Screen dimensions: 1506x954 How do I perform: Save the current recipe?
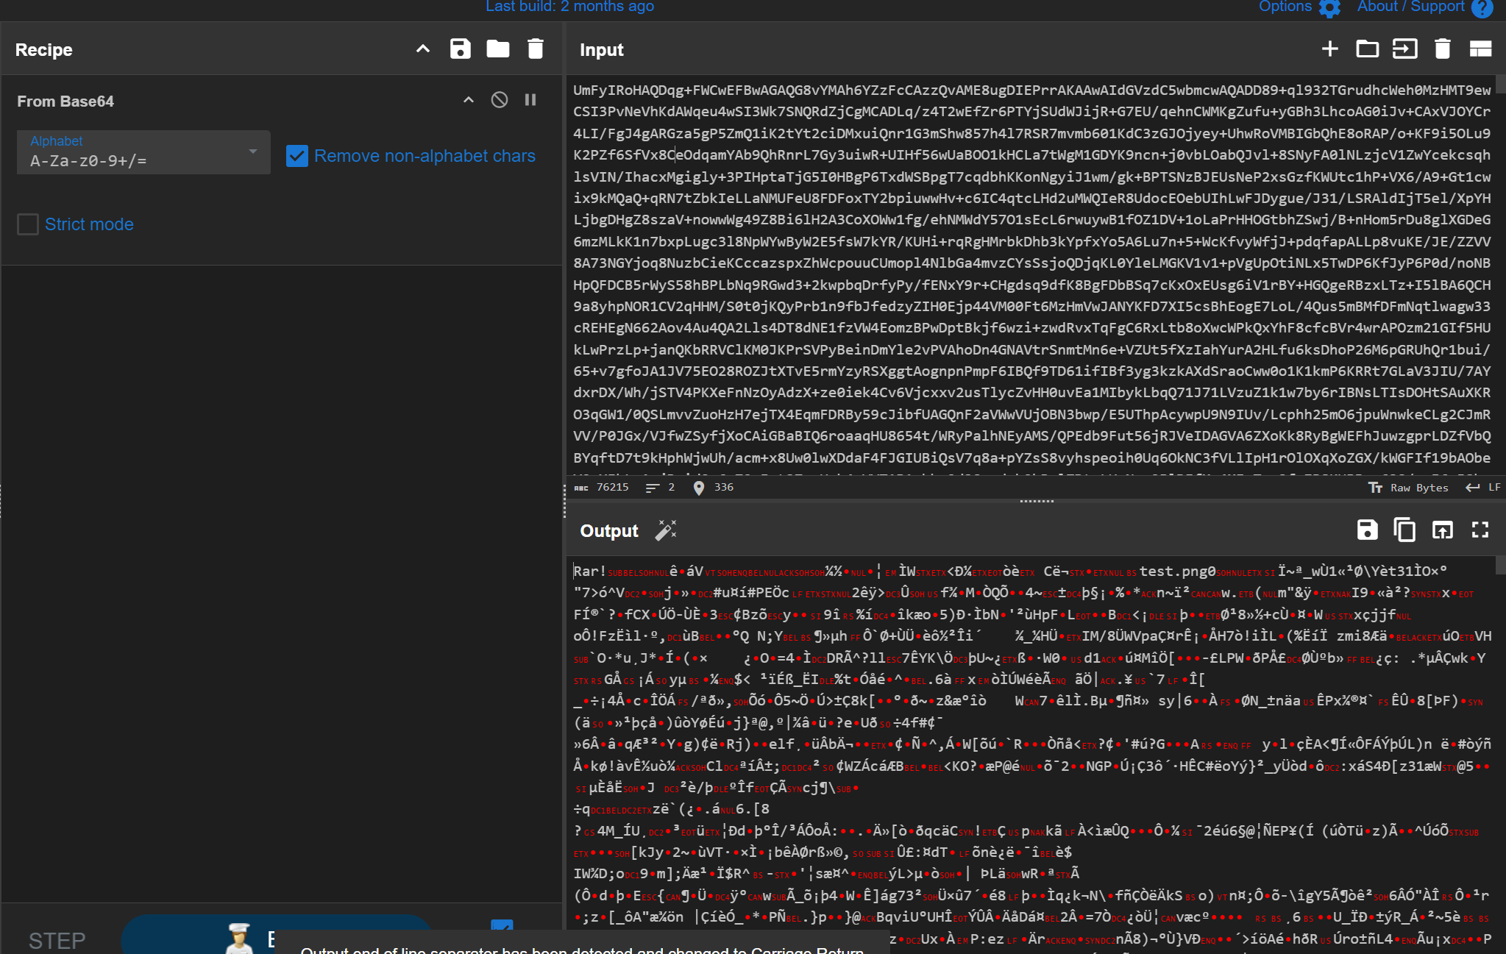click(x=460, y=49)
